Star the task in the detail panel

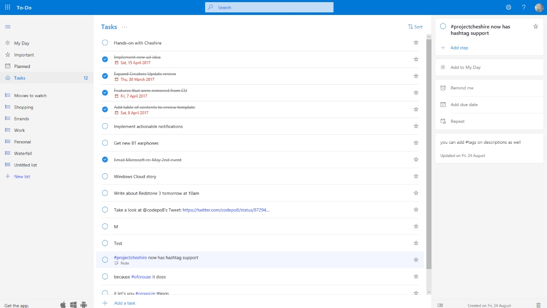[535, 27]
